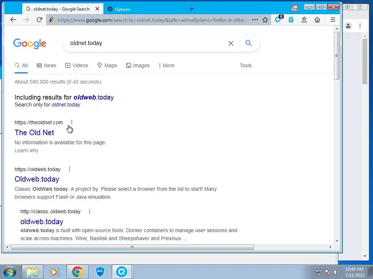Follow the oldweb.today suggested spelling link

[x=94, y=97]
